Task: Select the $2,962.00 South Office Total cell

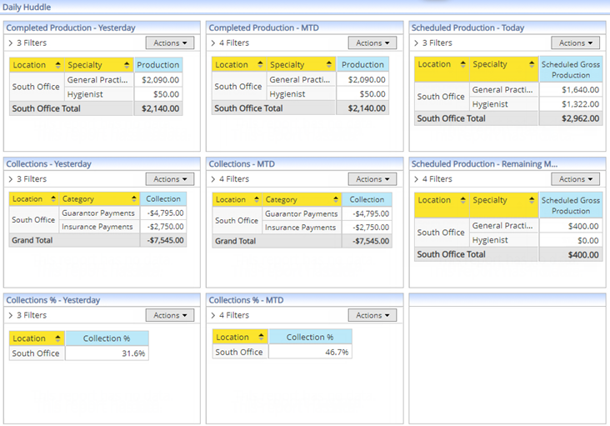Action: [x=570, y=118]
